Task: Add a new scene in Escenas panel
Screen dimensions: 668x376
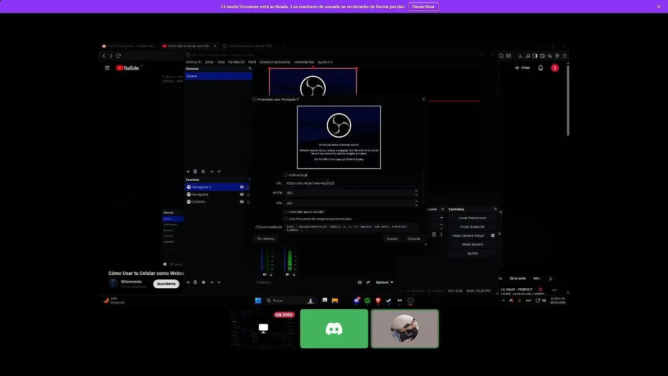Action: click(x=188, y=171)
